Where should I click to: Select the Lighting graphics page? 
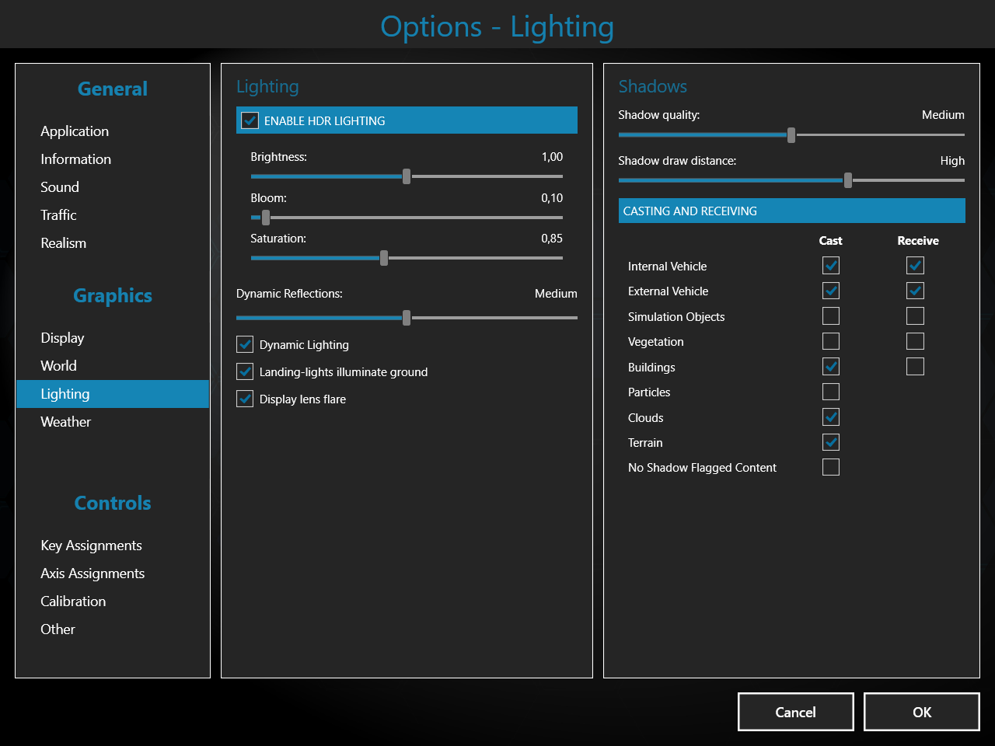point(113,394)
